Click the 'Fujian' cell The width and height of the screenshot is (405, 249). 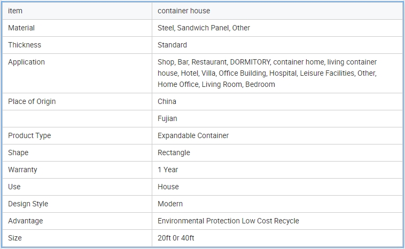pos(167,118)
